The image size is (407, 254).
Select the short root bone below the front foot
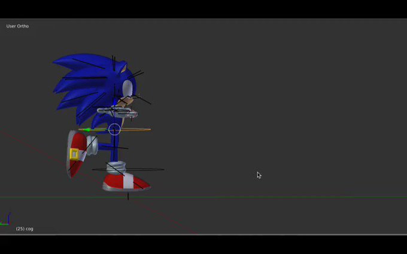click(128, 196)
